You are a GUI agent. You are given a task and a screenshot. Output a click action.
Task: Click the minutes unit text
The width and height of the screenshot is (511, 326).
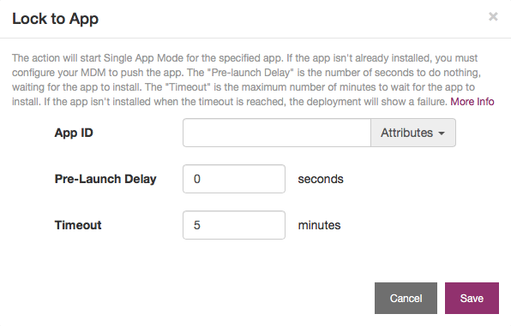319,225
